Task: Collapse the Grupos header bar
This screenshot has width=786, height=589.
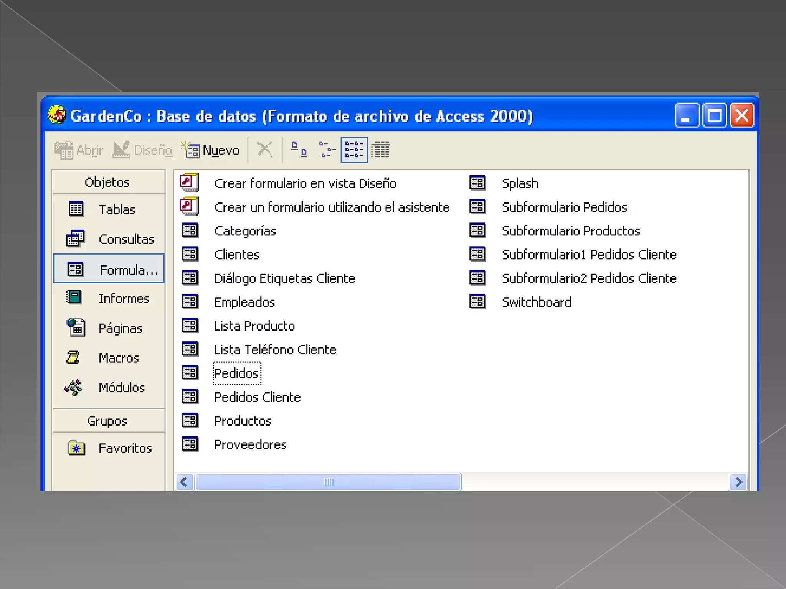Action: [108, 421]
